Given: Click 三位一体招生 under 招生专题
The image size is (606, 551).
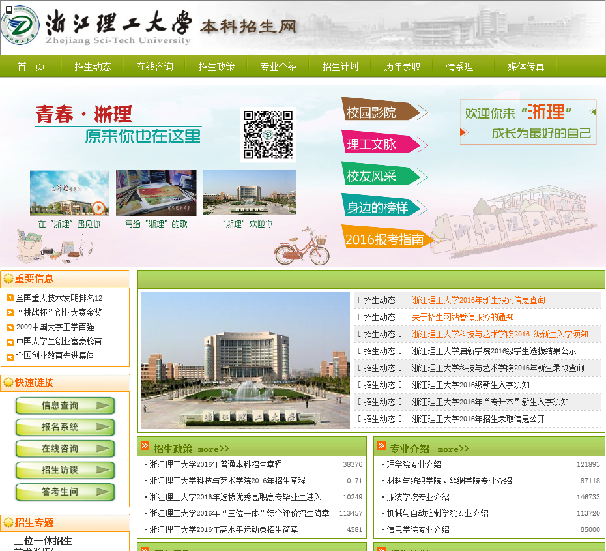Looking at the screenshot, I should [43, 541].
